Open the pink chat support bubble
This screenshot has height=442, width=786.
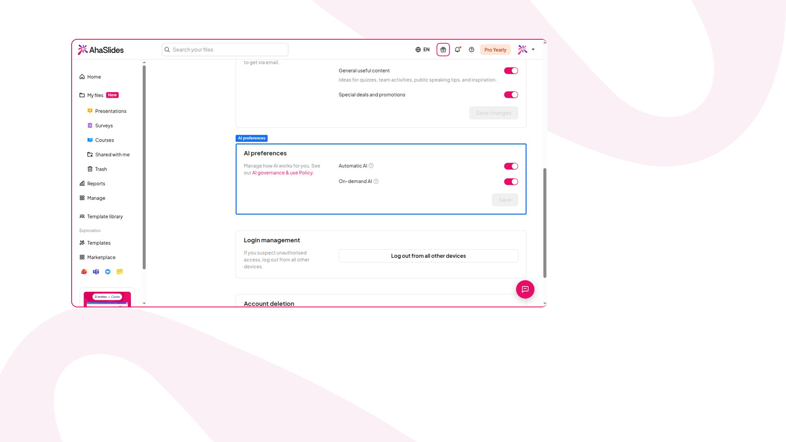[x=525, y=289]
